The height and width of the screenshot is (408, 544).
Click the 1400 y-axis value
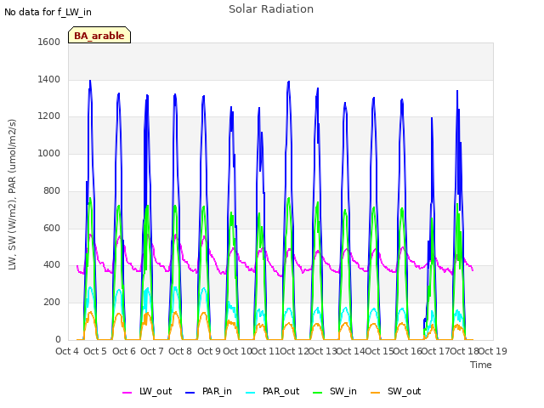click(x=49, y=79)
